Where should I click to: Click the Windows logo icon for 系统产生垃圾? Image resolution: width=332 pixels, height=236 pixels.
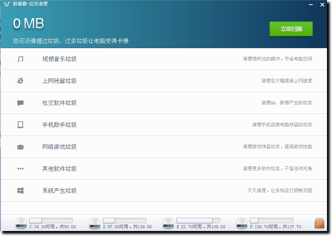click(x=20, y=191)
